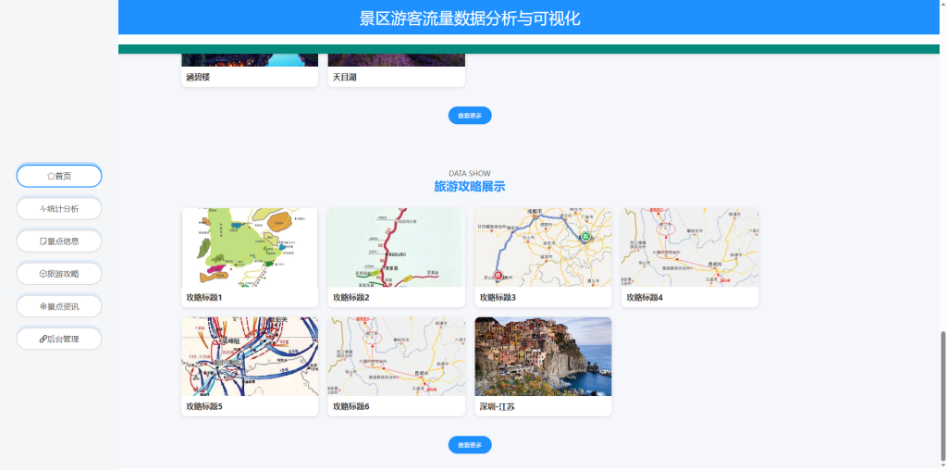This screenshot has width=947, height=470.
Task: Open the 攻略标题2 guide map thumbnail
Action: [x=396, y=247]
